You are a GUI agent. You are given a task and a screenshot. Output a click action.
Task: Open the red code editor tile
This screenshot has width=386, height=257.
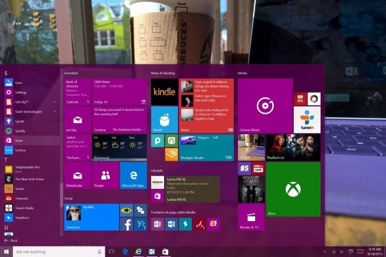pos(199,224)
